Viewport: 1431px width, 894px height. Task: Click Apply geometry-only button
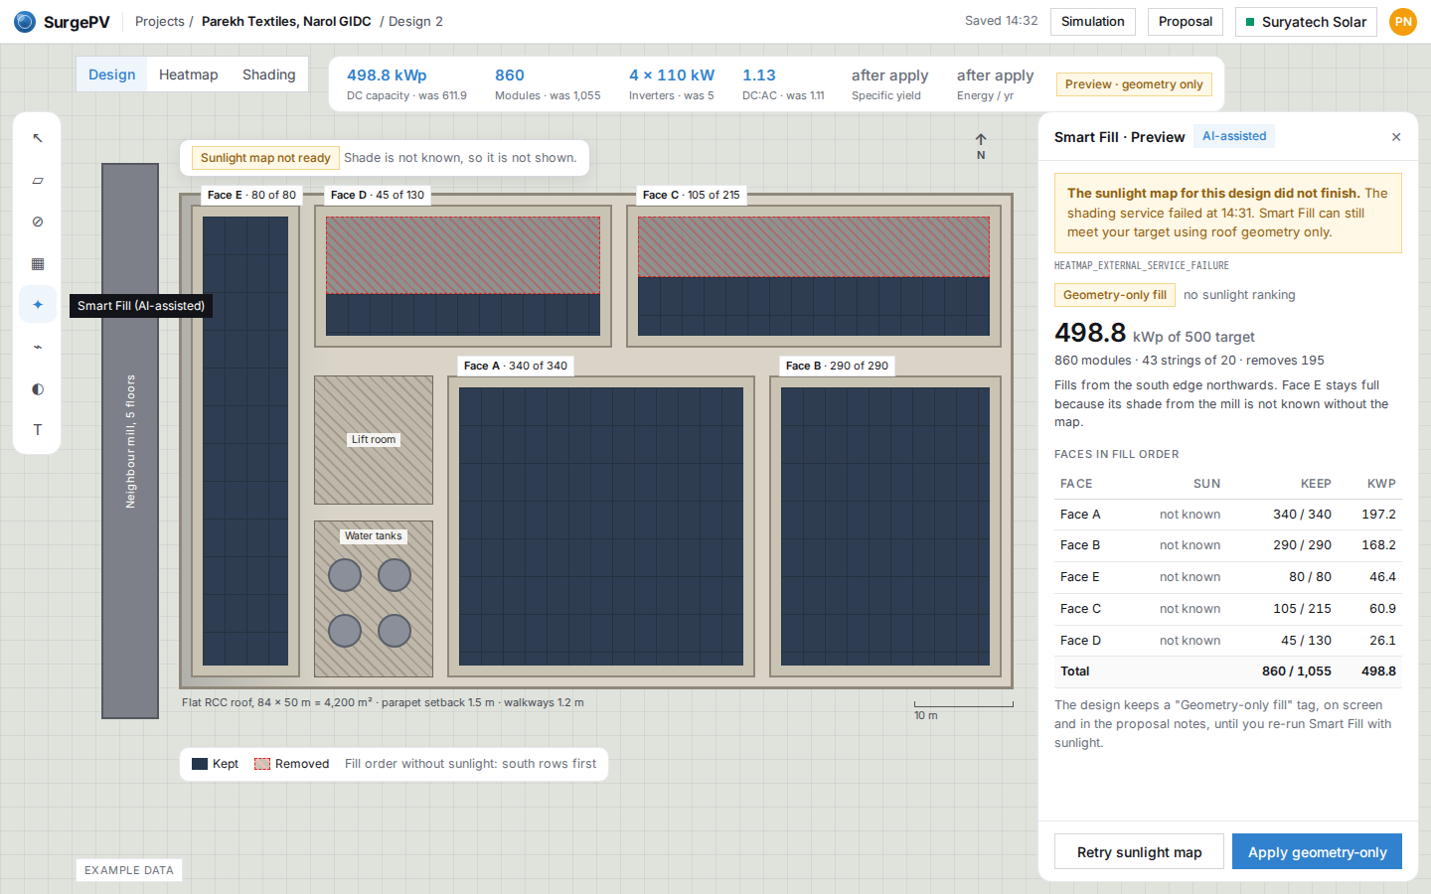1317,852
